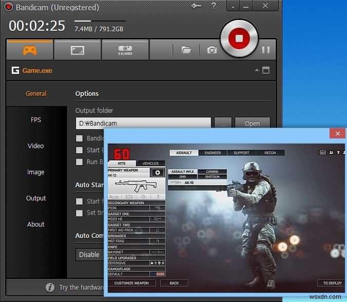Click the First Aid Pack icon slot
The image size is (347, 302).
pyautogui.click(x=158, y=230)
